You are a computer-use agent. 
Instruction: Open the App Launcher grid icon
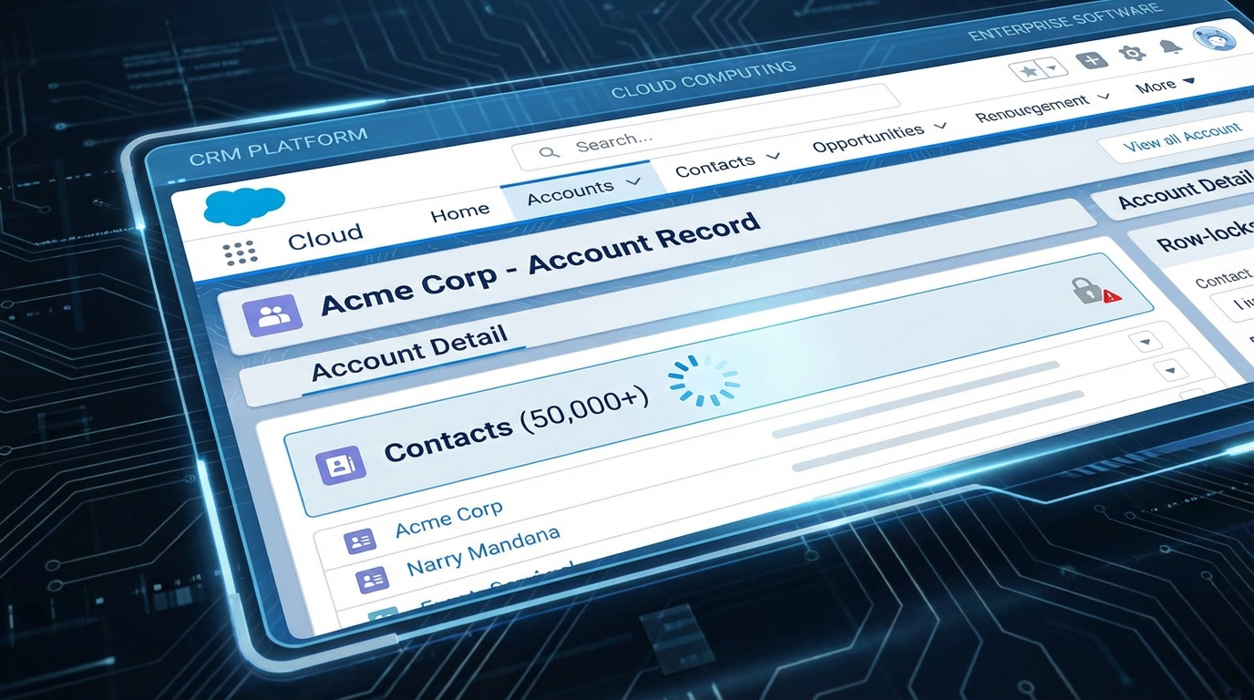[240, 251]
